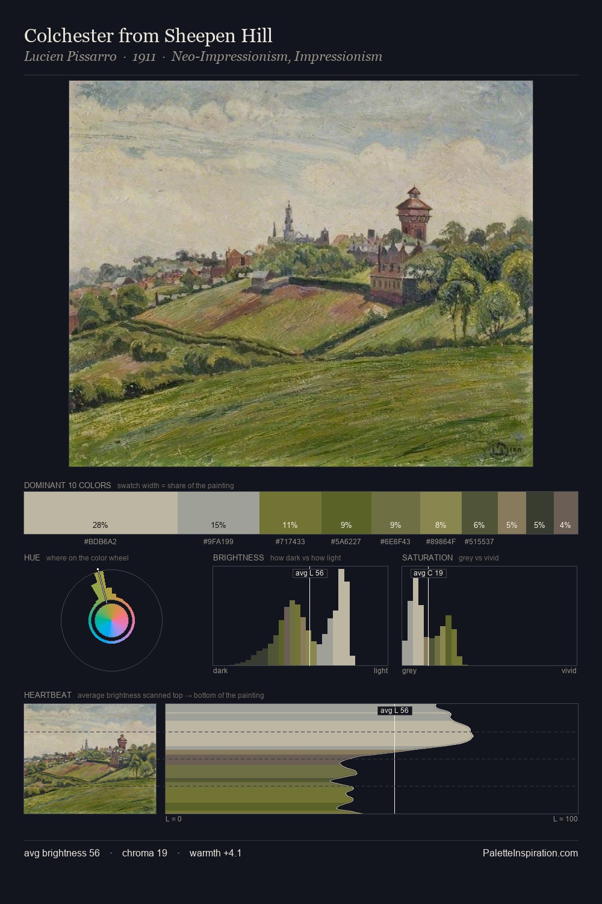Click the 'avg L 56' heartbeat chart label

[394, 711]
